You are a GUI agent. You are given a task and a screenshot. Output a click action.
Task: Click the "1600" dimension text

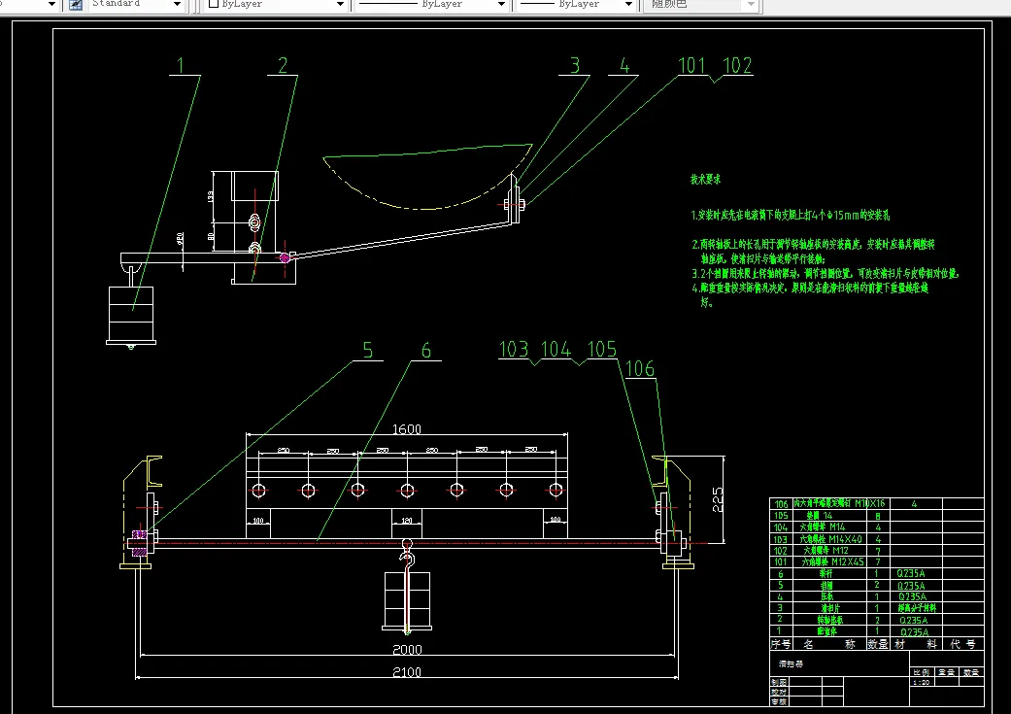(x=407, y=429)
